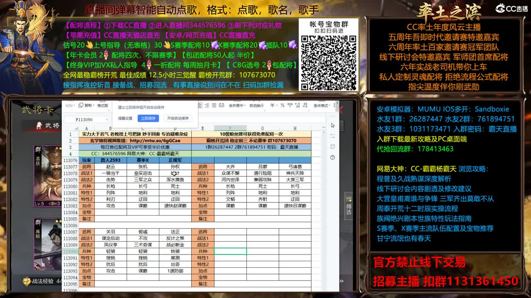Click cell containing 法正
Viewport: 531px width, 298px height.
click(x=175, y=232)
